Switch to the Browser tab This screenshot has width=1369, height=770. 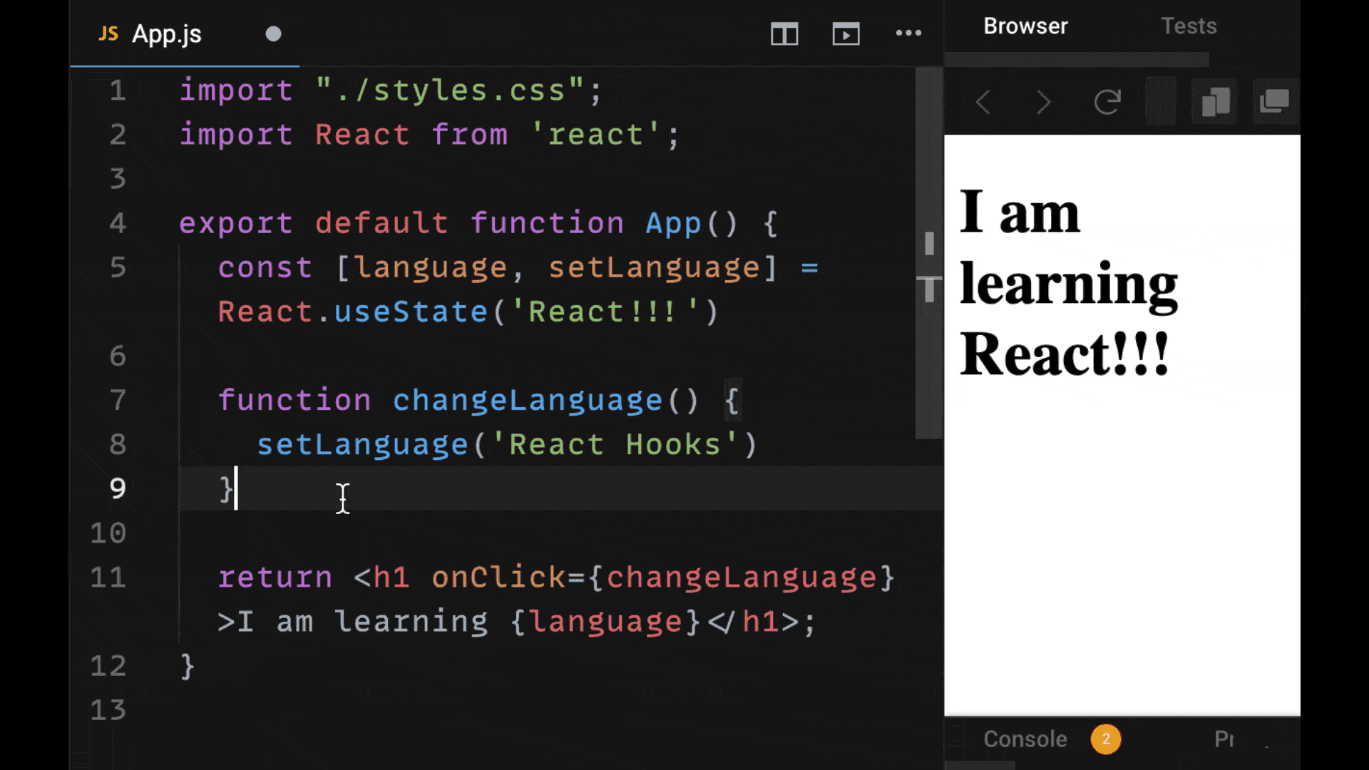1025,26
